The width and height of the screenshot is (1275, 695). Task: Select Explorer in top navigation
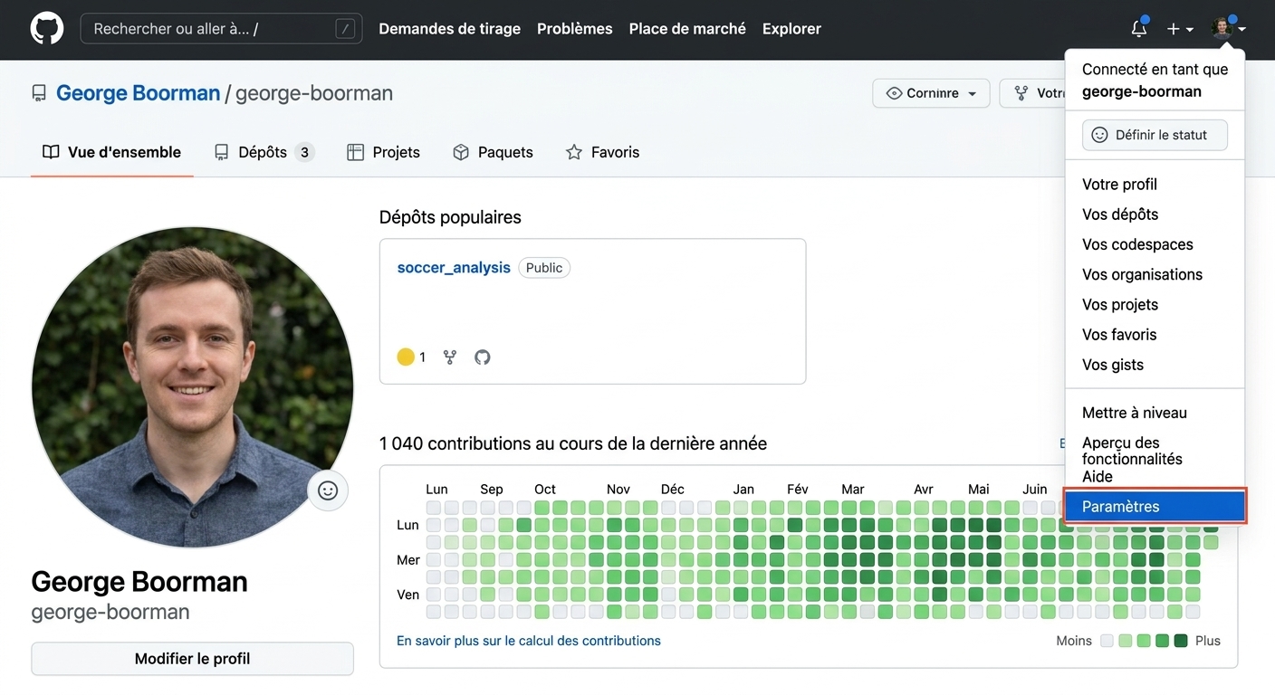(791, 29)
